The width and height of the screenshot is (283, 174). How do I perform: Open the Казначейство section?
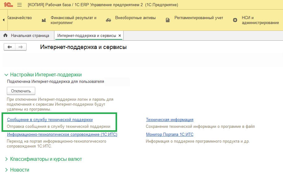(x=19, y=18)
